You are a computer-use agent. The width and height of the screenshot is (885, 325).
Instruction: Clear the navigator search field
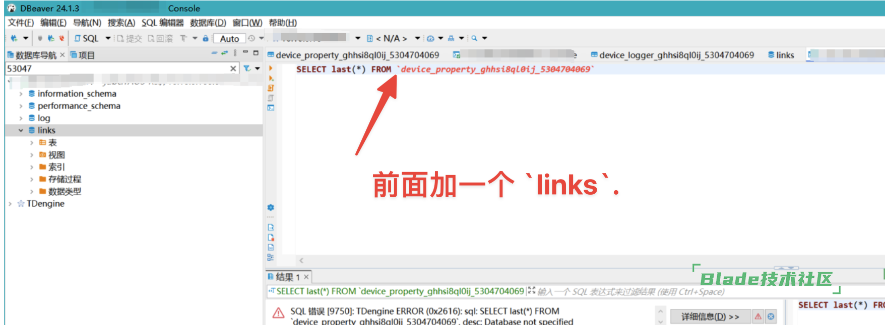tap(233, 68)
